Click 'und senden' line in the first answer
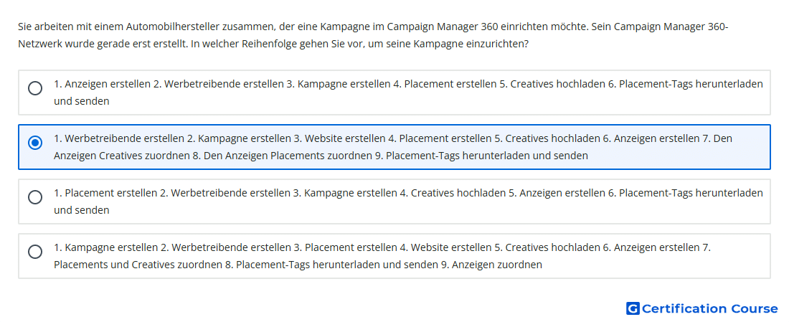The height and width of the screenshot is (322, 789). [x=82, y=101]
